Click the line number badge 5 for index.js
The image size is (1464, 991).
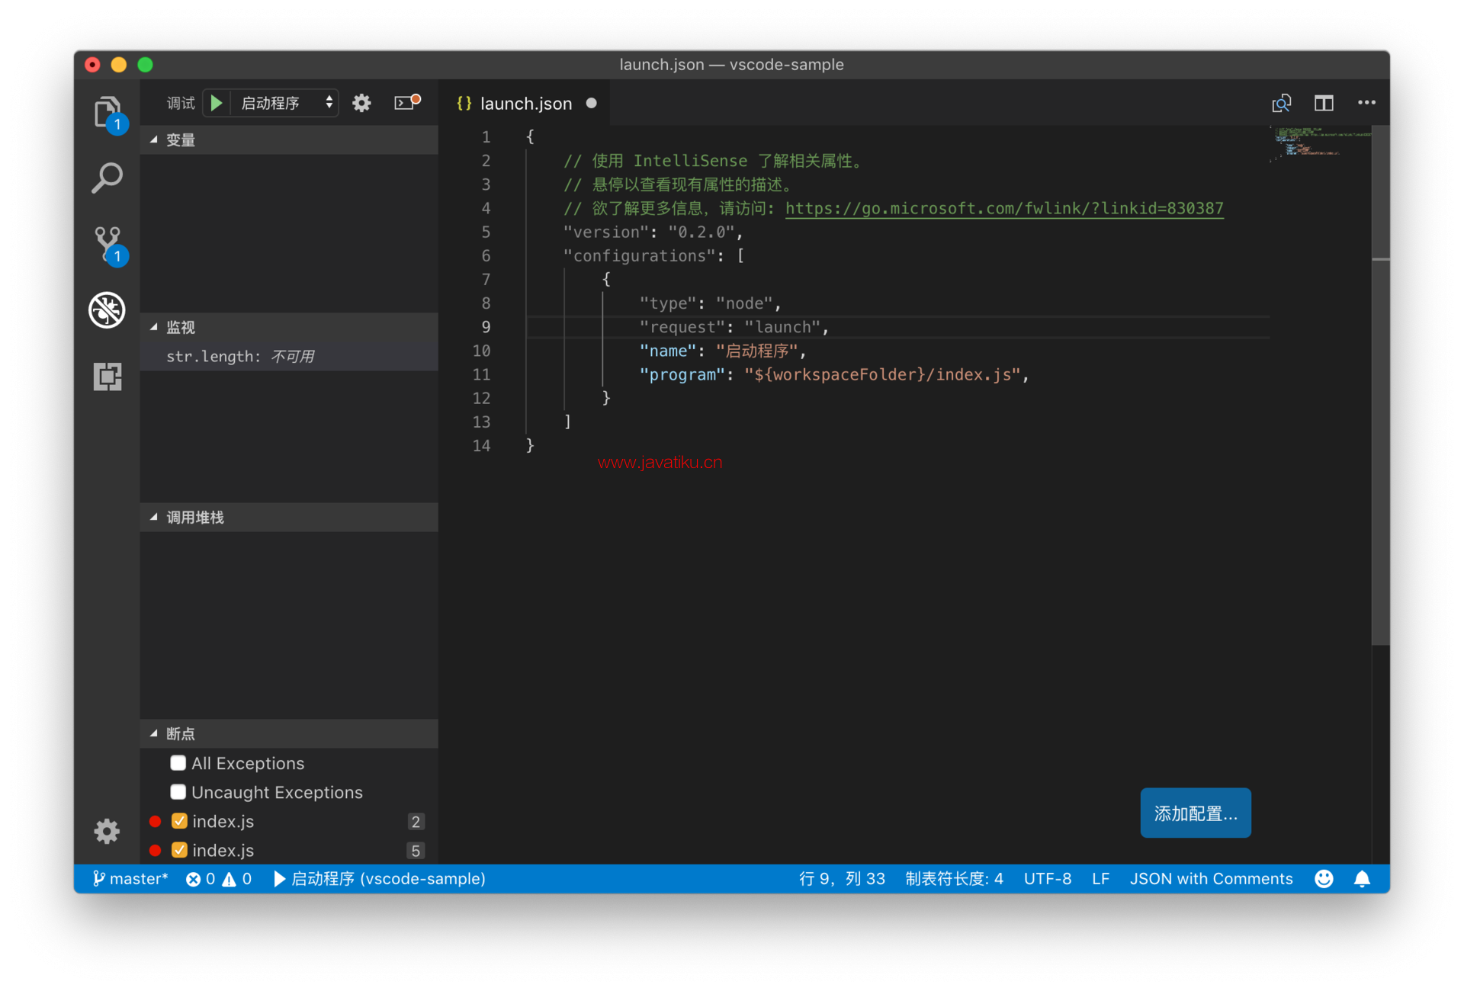pos(416,850)
